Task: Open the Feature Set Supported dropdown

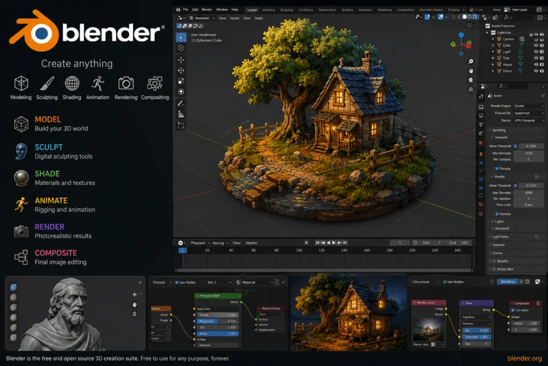Action: point(529,113)
